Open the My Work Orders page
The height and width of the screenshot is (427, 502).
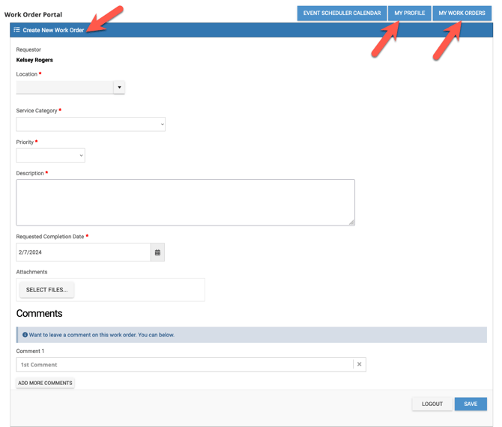click(x=462, y=13)
